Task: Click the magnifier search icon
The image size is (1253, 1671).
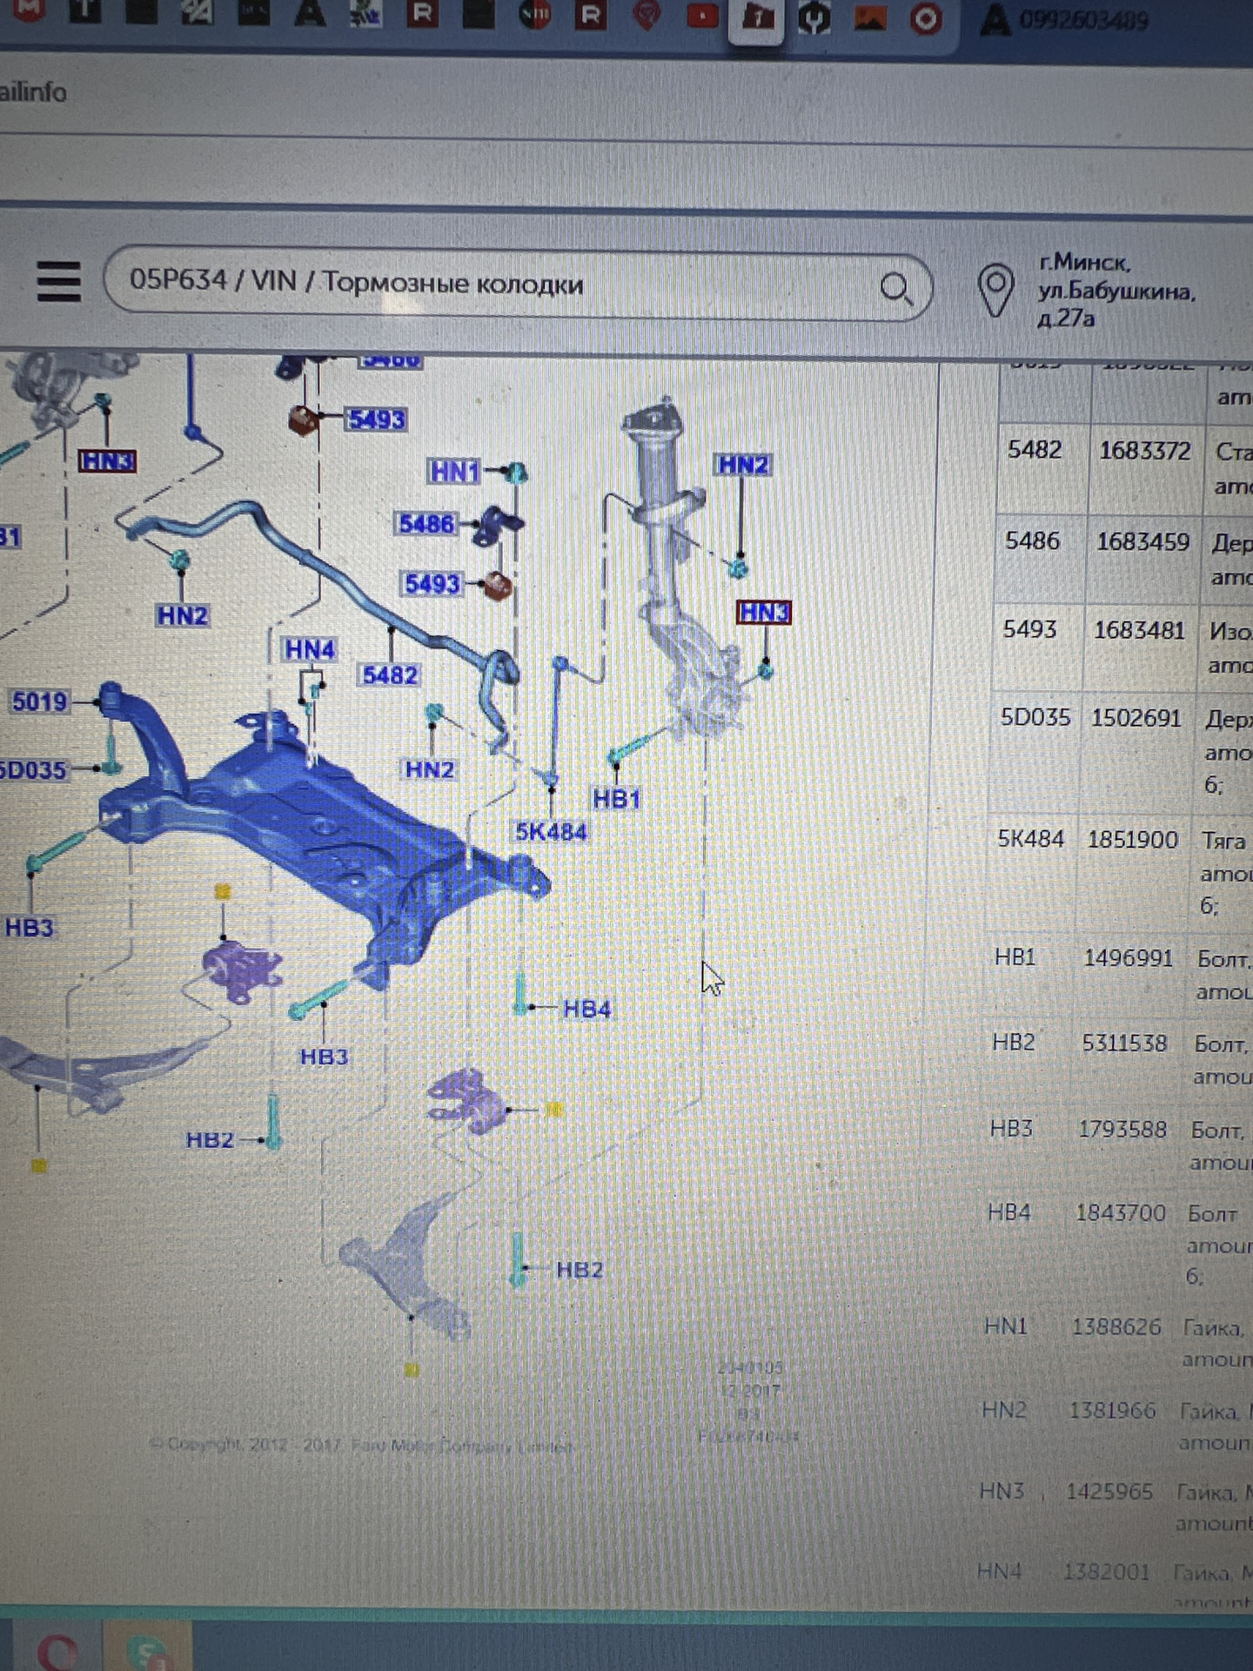Action: (x=895, y=288)
